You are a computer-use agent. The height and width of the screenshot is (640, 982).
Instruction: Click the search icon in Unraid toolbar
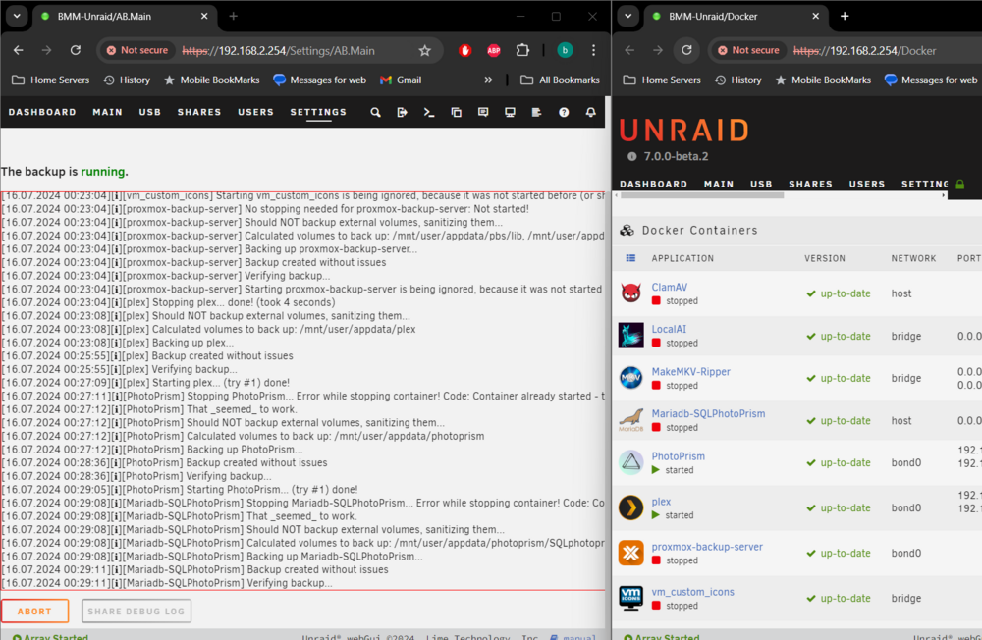click(375, 112)
